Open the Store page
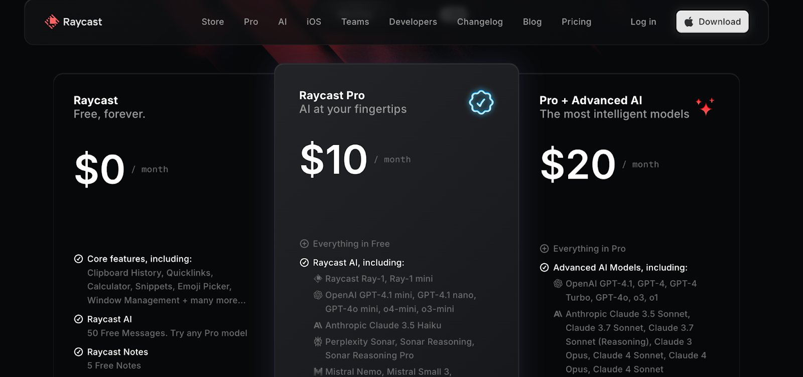This screenshot has width=803, height=377. click(x=213, y=22)
